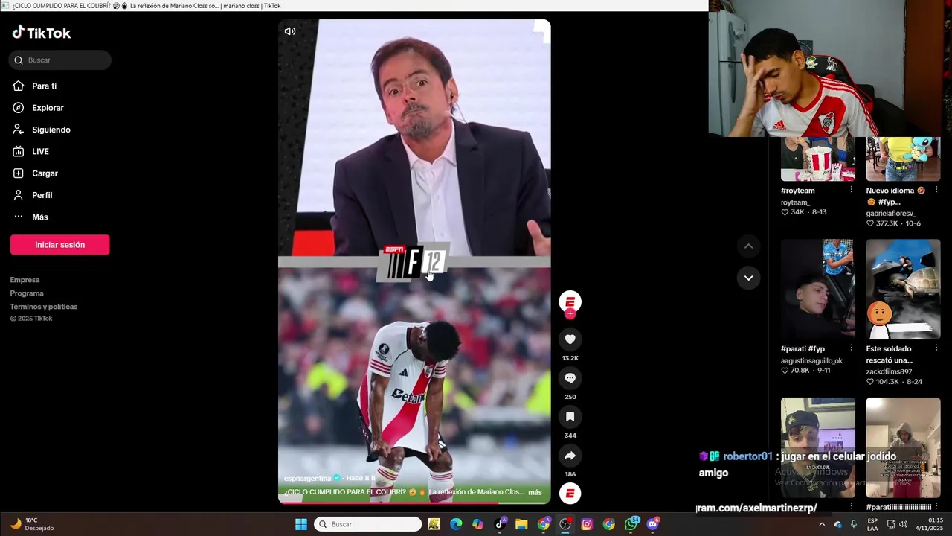Image resolution: width=952 pixels, height=536 pixels.
Task: Go to next video with down chevron
Action: point(749,278)
